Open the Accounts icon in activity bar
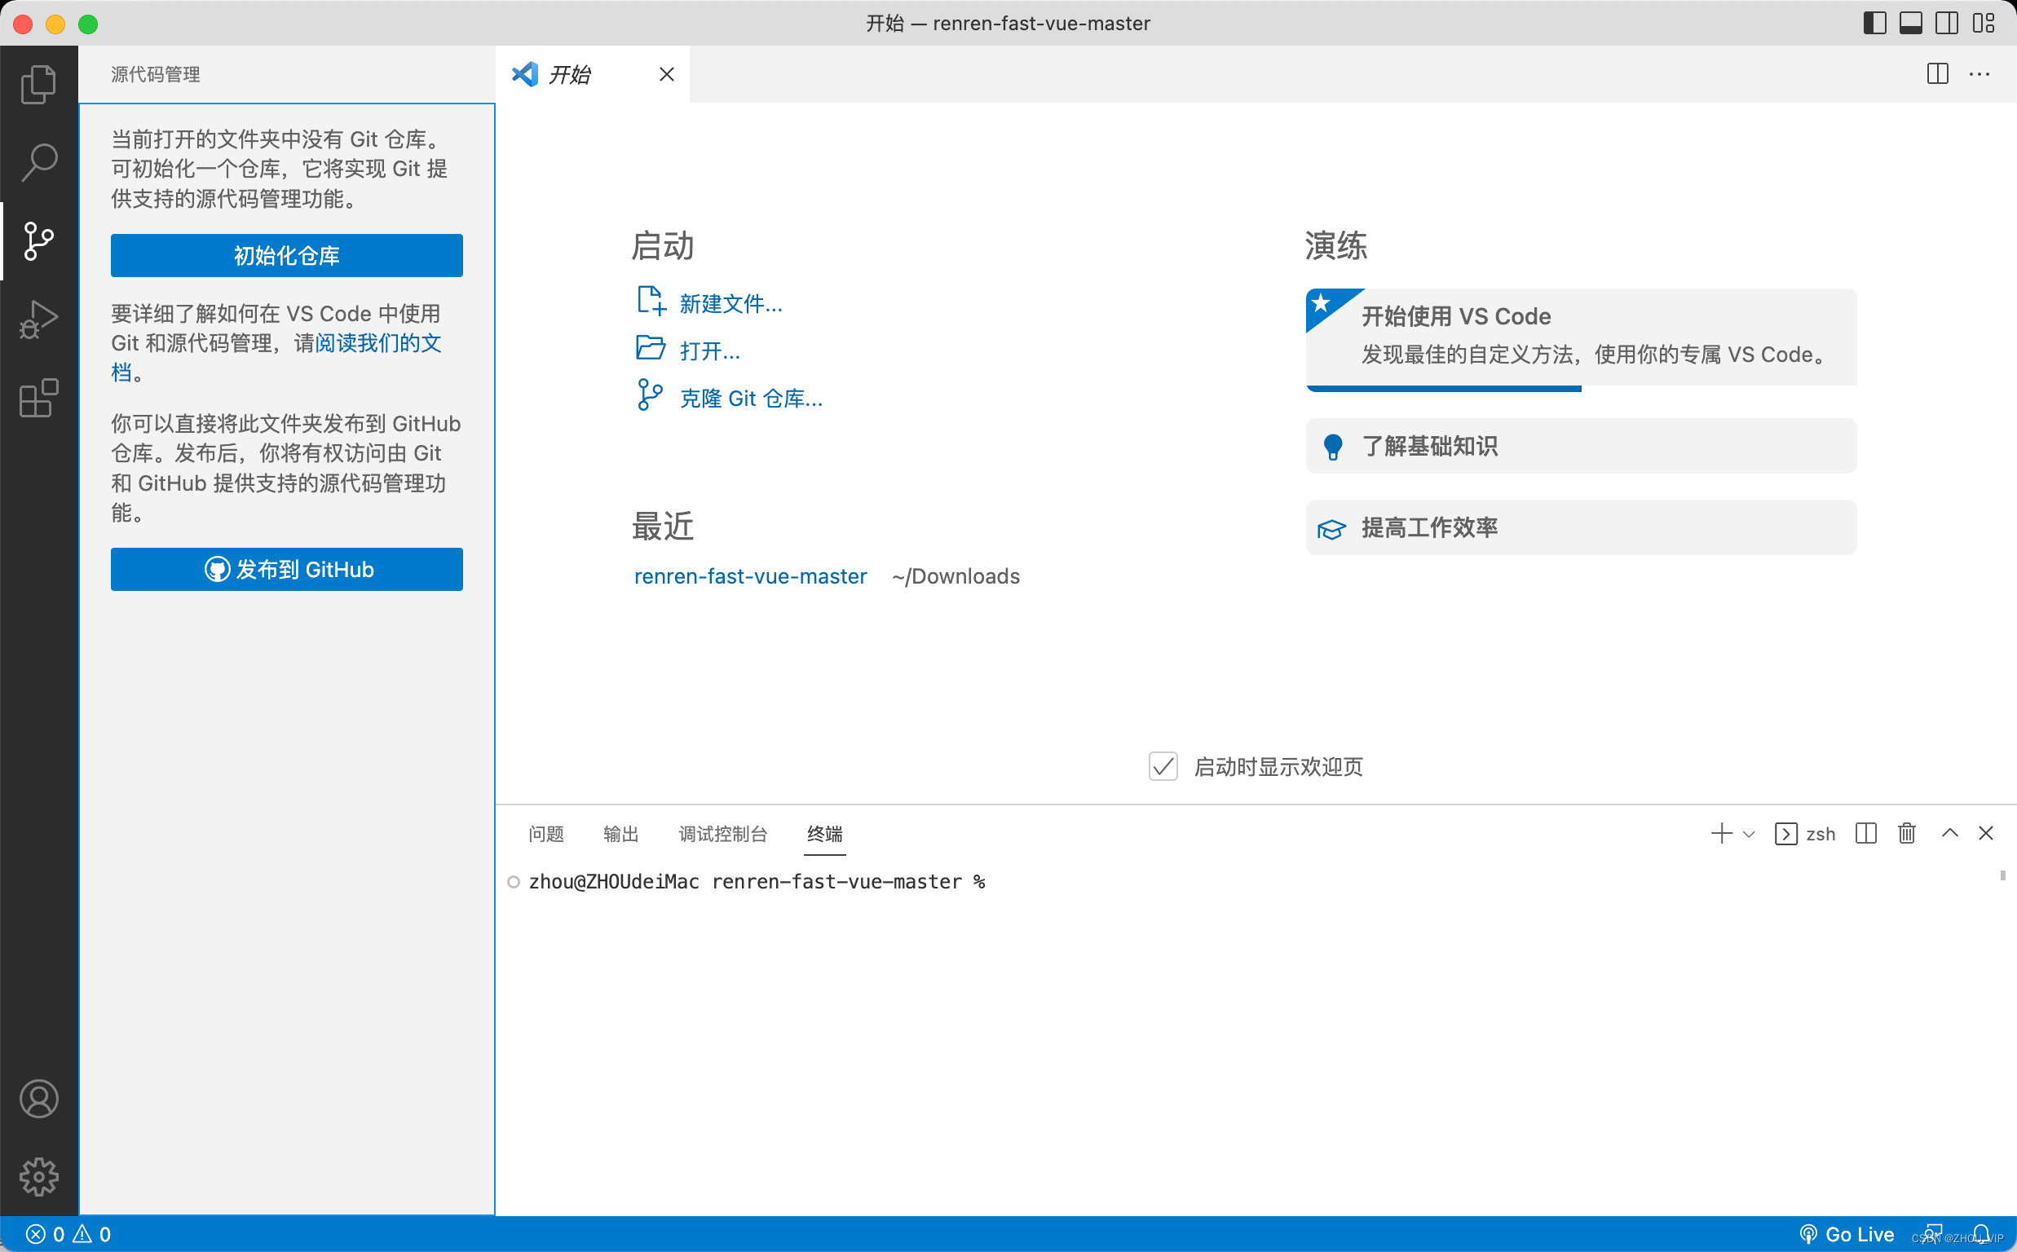This screenshot has height=1252, width=2017. pos(38,1099)
